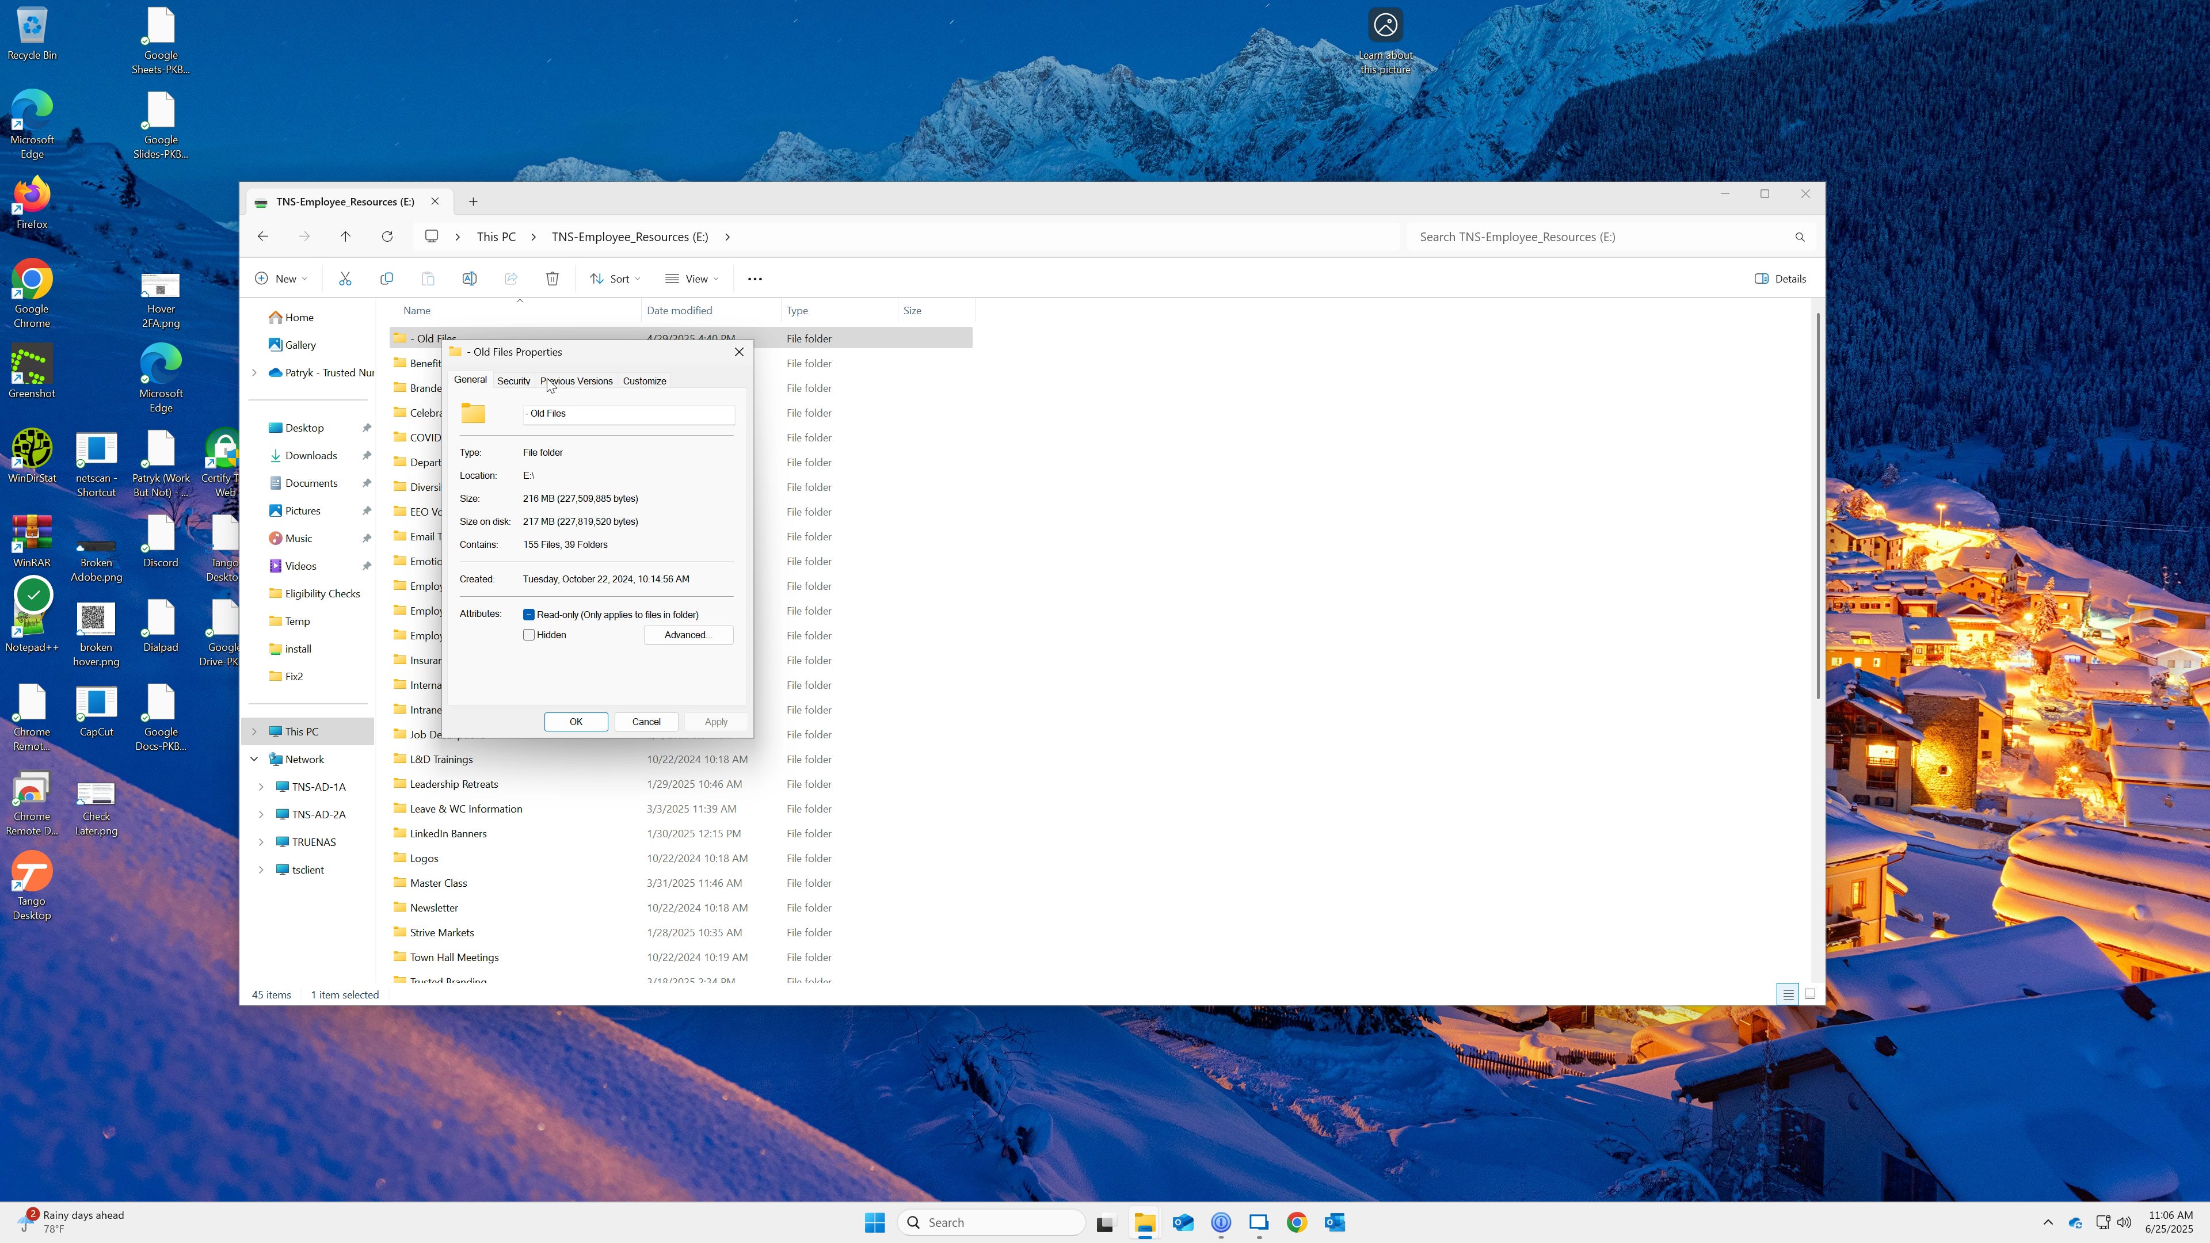This screenshot has height=1243, width=2210.
Task: Select the Greenshot desktop icon
Action: click(x=32, y=372)
